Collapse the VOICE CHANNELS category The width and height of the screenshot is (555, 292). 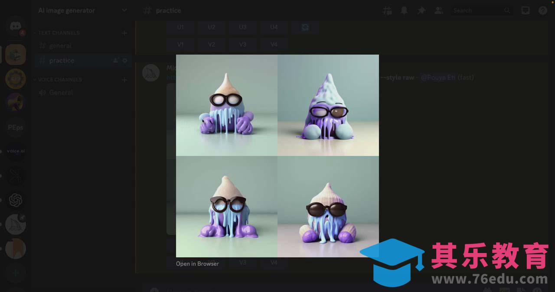point(59,80)
